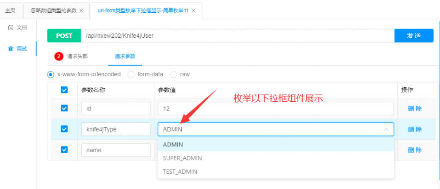This screenshot has width=440, height=189.
Task: Click 删除 link for the id row
Action: click(x=415, y=108)
